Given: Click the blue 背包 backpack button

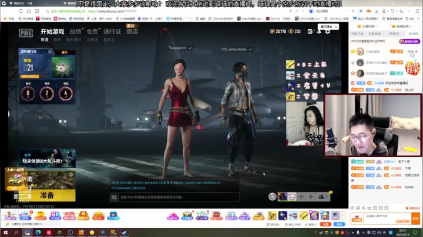Looking at the screenshot, I should click(x=339, y=224).
